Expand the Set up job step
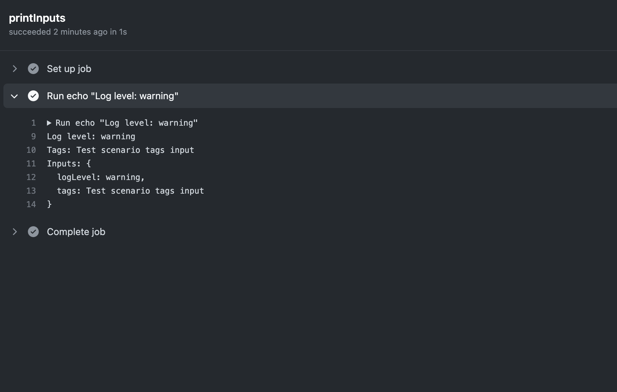 pyautogui.click(x=15, y=69)
